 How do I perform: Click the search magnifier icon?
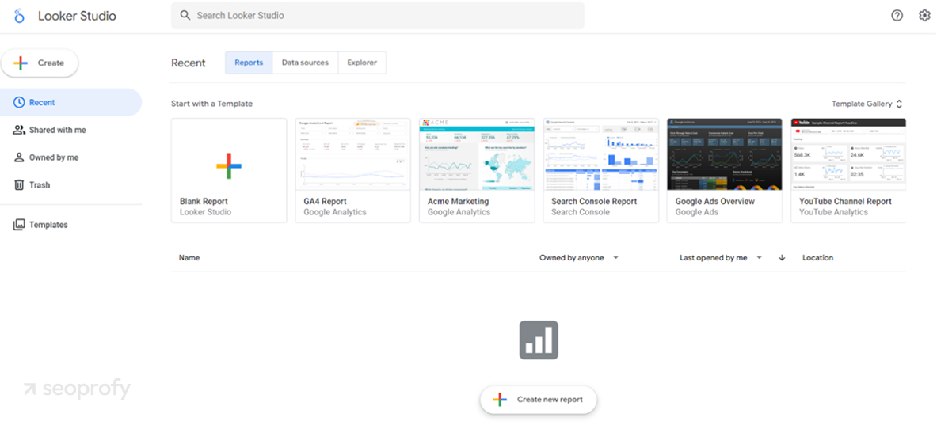185,15
